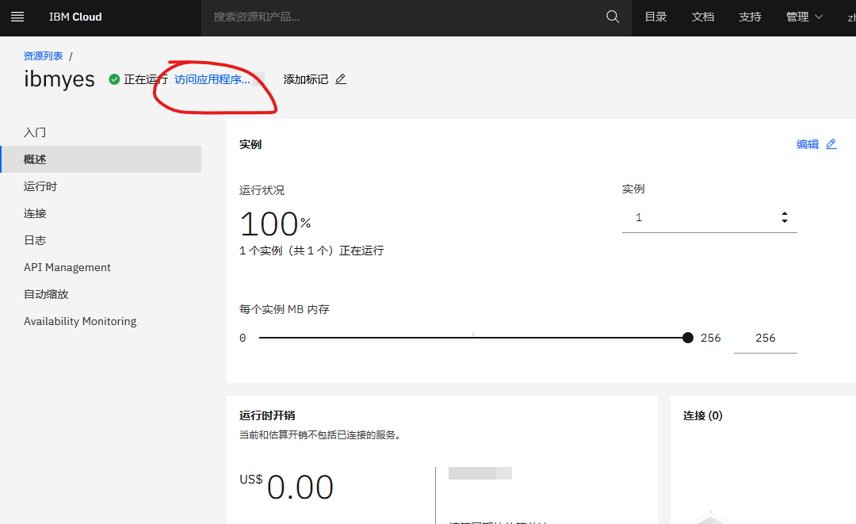Click the 实例 number input showing 1
This screenshot has height=524, width=856.
tap(709, 218)
